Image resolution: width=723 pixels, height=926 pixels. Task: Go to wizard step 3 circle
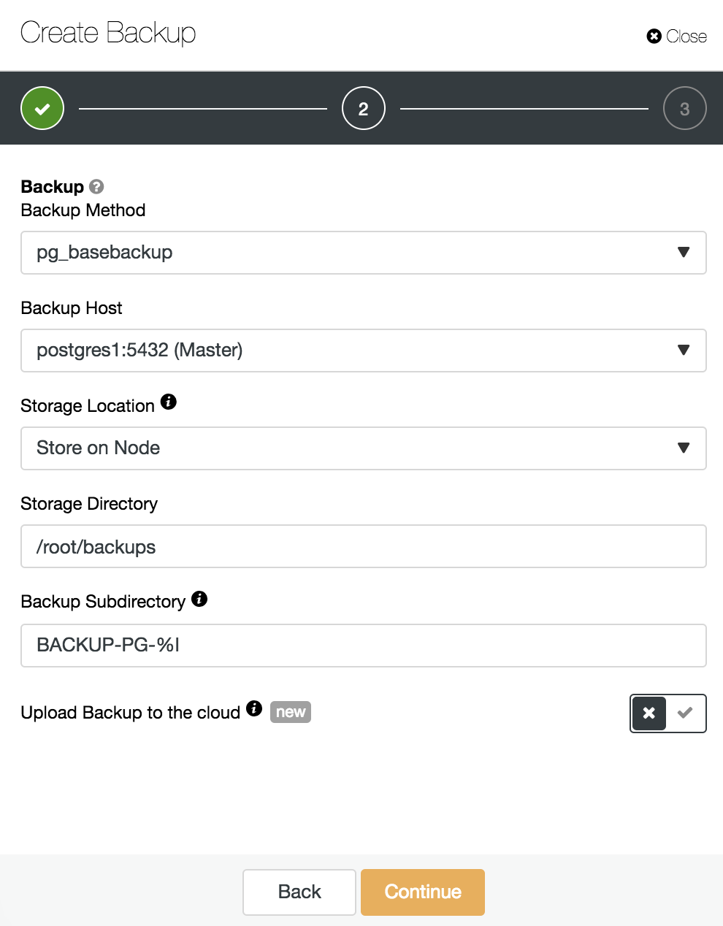coord(685,108)
